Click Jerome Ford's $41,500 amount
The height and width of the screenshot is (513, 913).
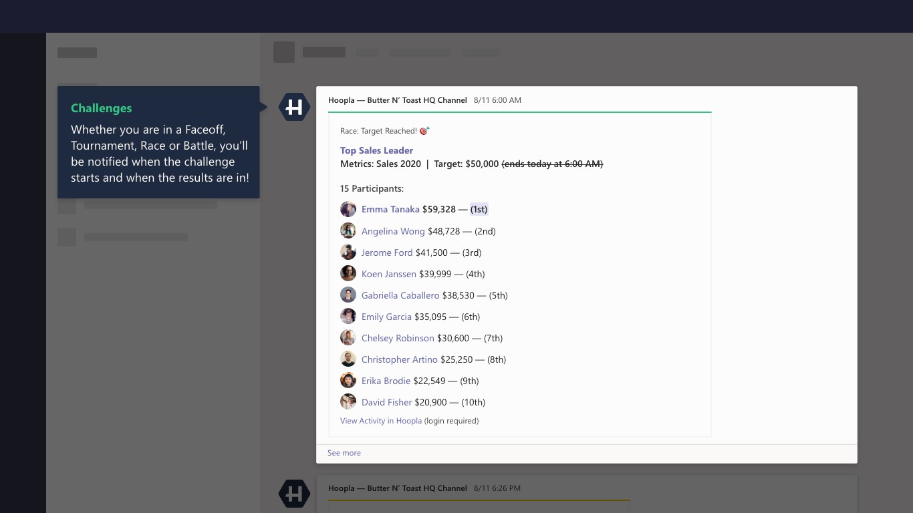[432, 252]
